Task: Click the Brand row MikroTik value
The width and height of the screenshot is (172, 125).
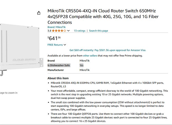Action: coord(85,61)
